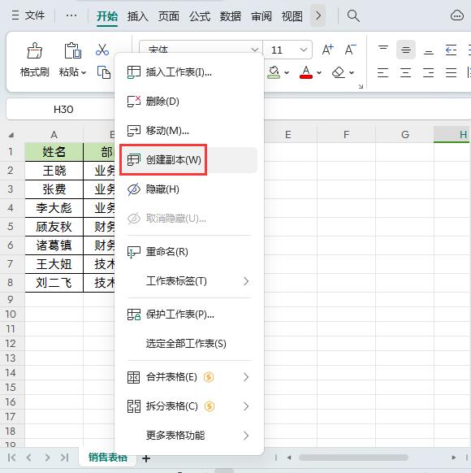Switch to 审阅 ribbon tab
This screenshot has height=473, width=471.
[261, 16]
